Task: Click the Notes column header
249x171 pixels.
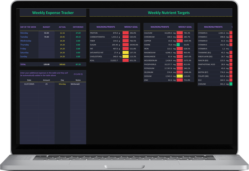Action: tap(78, 80)
